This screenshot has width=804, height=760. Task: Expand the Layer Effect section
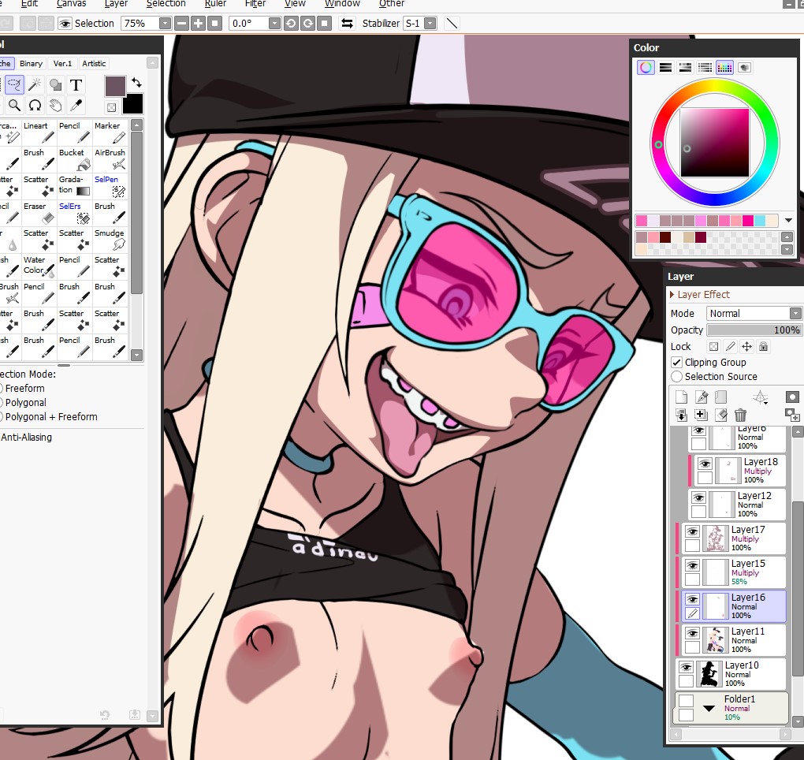(x=672, y=294)
